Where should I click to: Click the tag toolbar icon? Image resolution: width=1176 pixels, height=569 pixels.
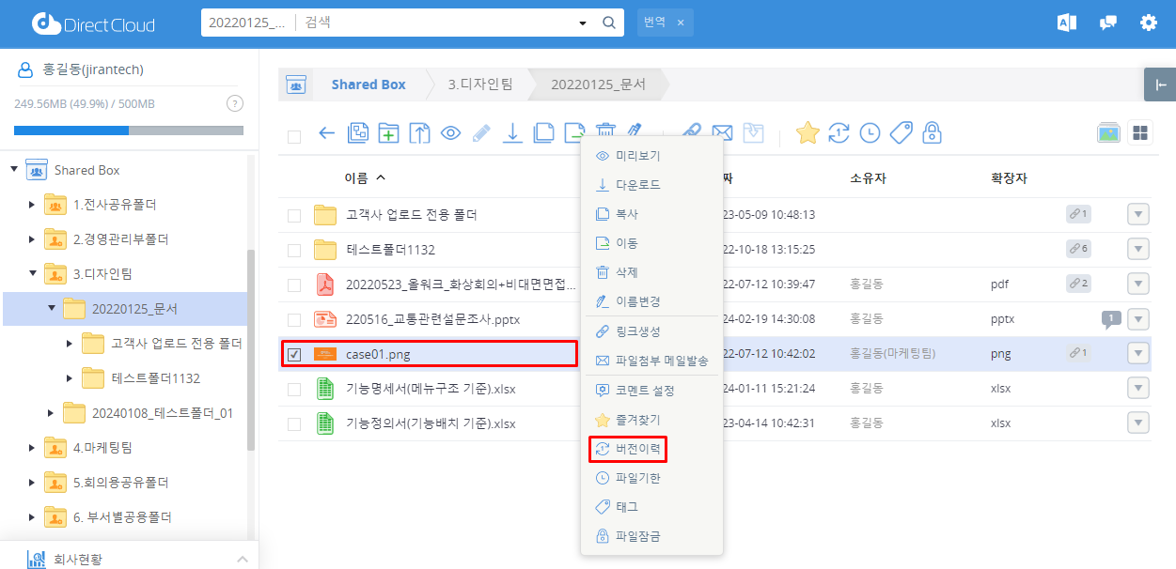[x=901, y=133]
